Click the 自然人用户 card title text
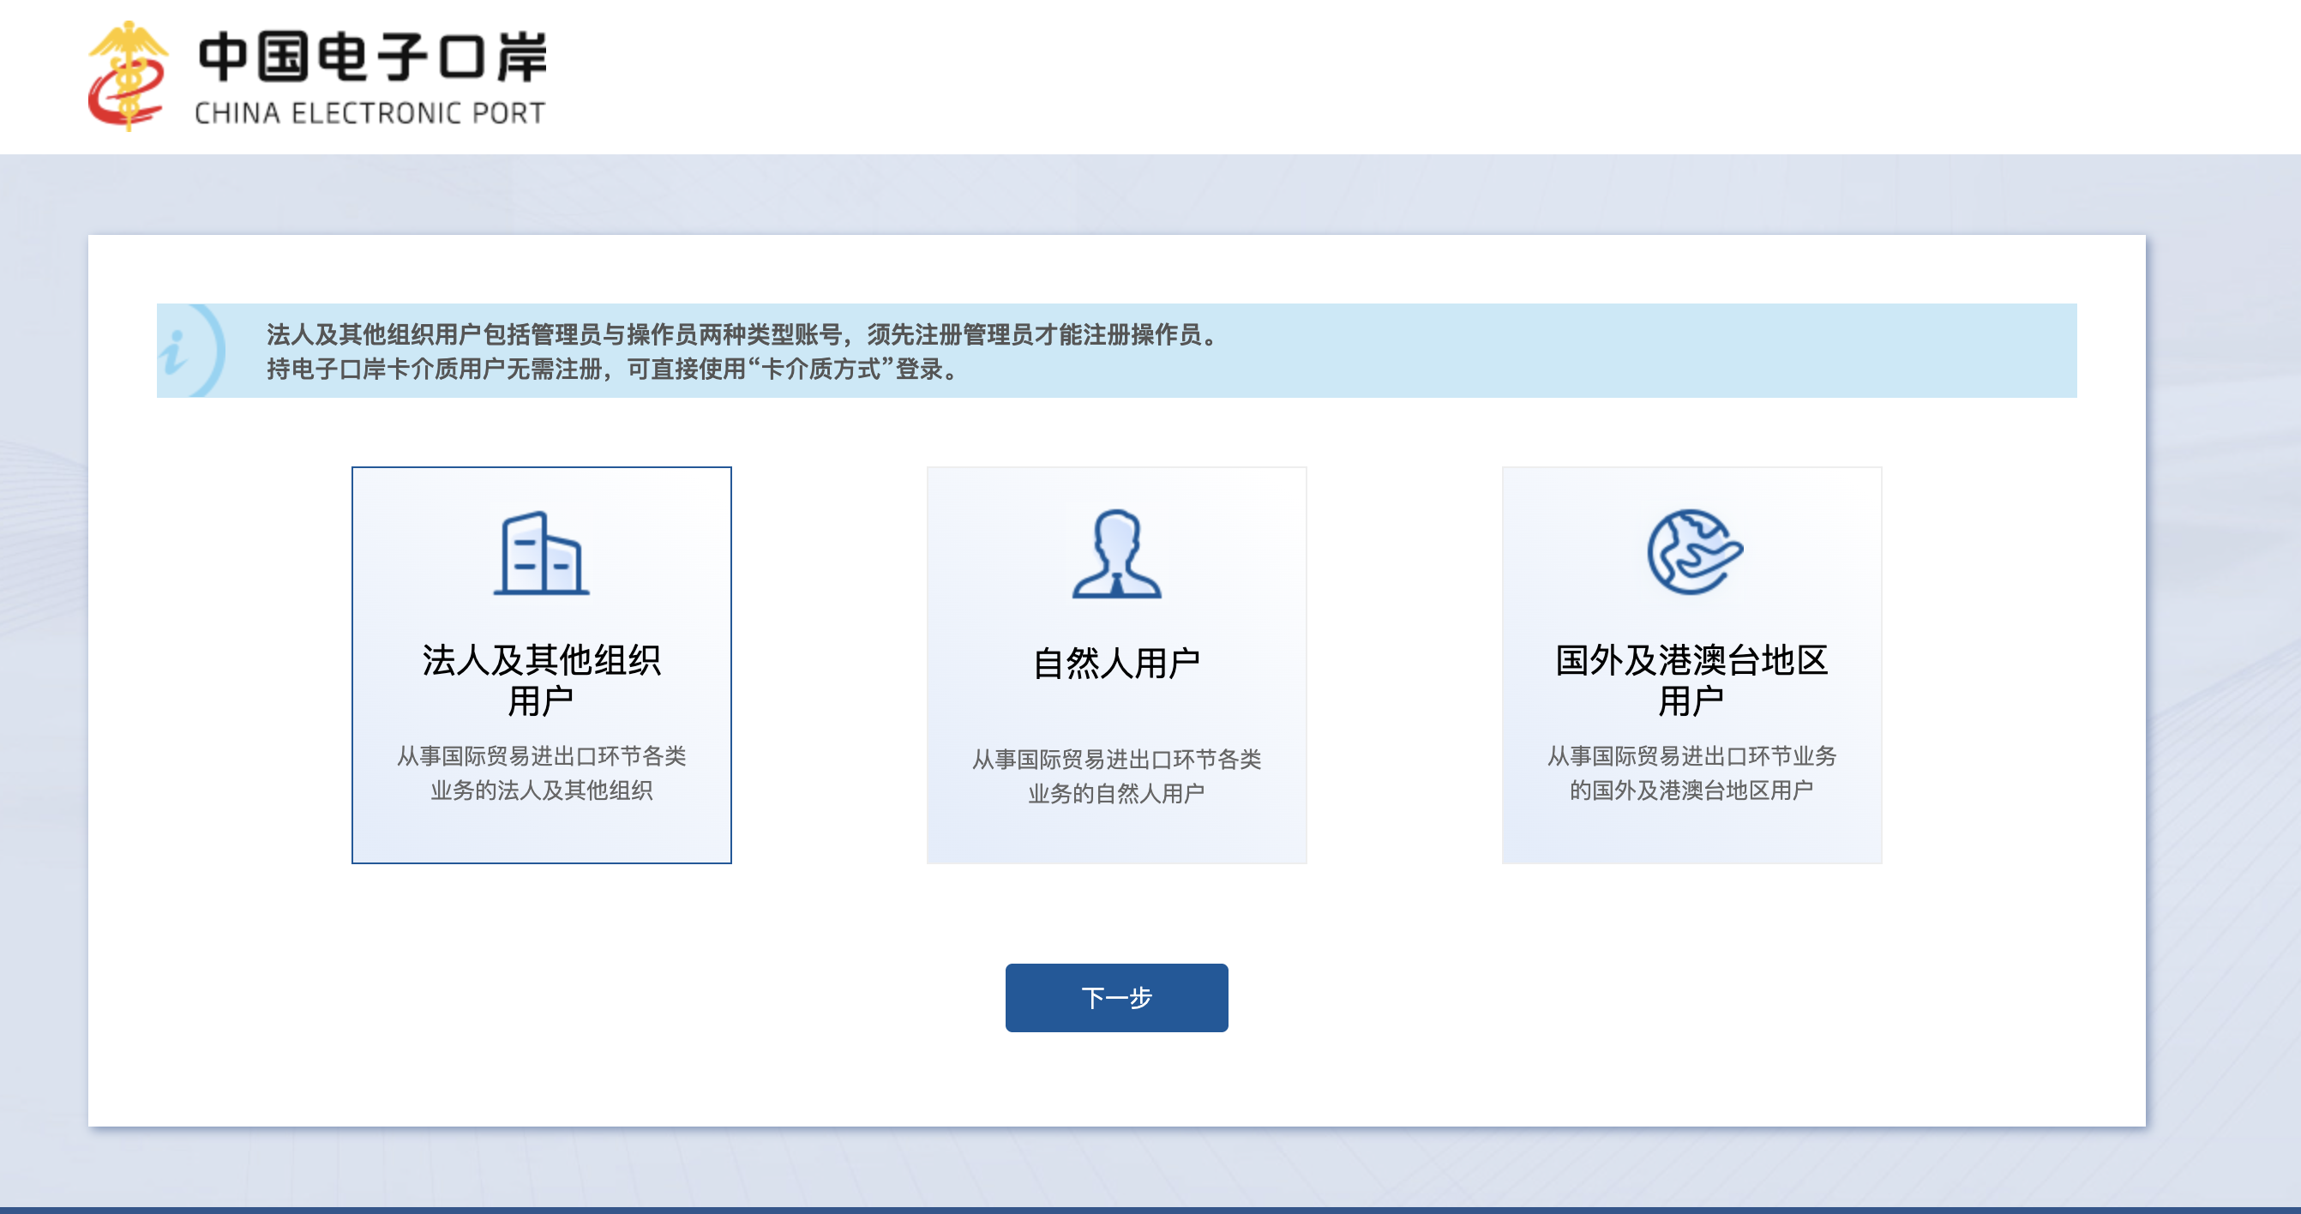 tap(1115, 663)
